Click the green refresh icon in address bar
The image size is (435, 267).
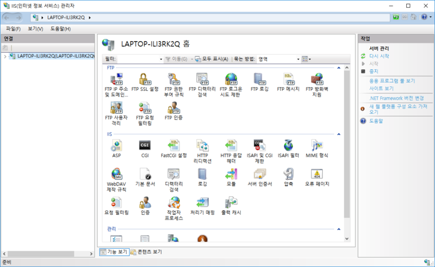point(396,17)
